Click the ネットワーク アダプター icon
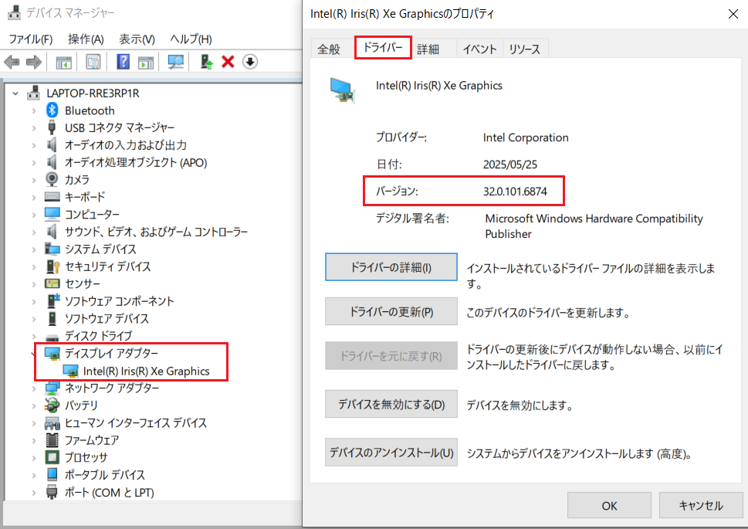 pos(52,388)
